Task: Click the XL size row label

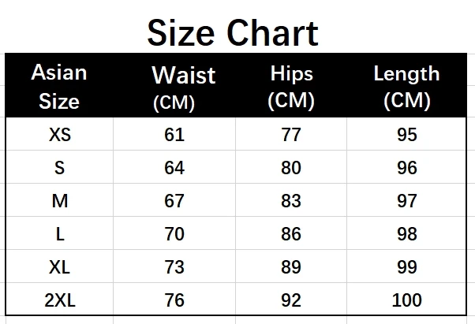Action: [59, 266]
